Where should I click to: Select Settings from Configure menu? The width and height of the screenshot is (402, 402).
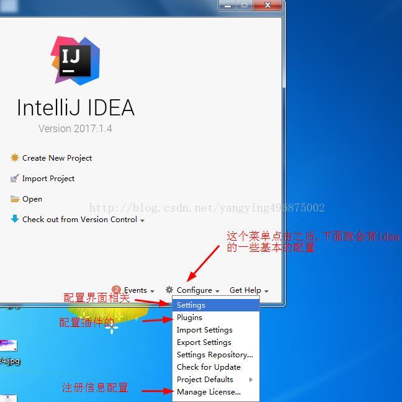pyautogui.click(x=216, y=305)
